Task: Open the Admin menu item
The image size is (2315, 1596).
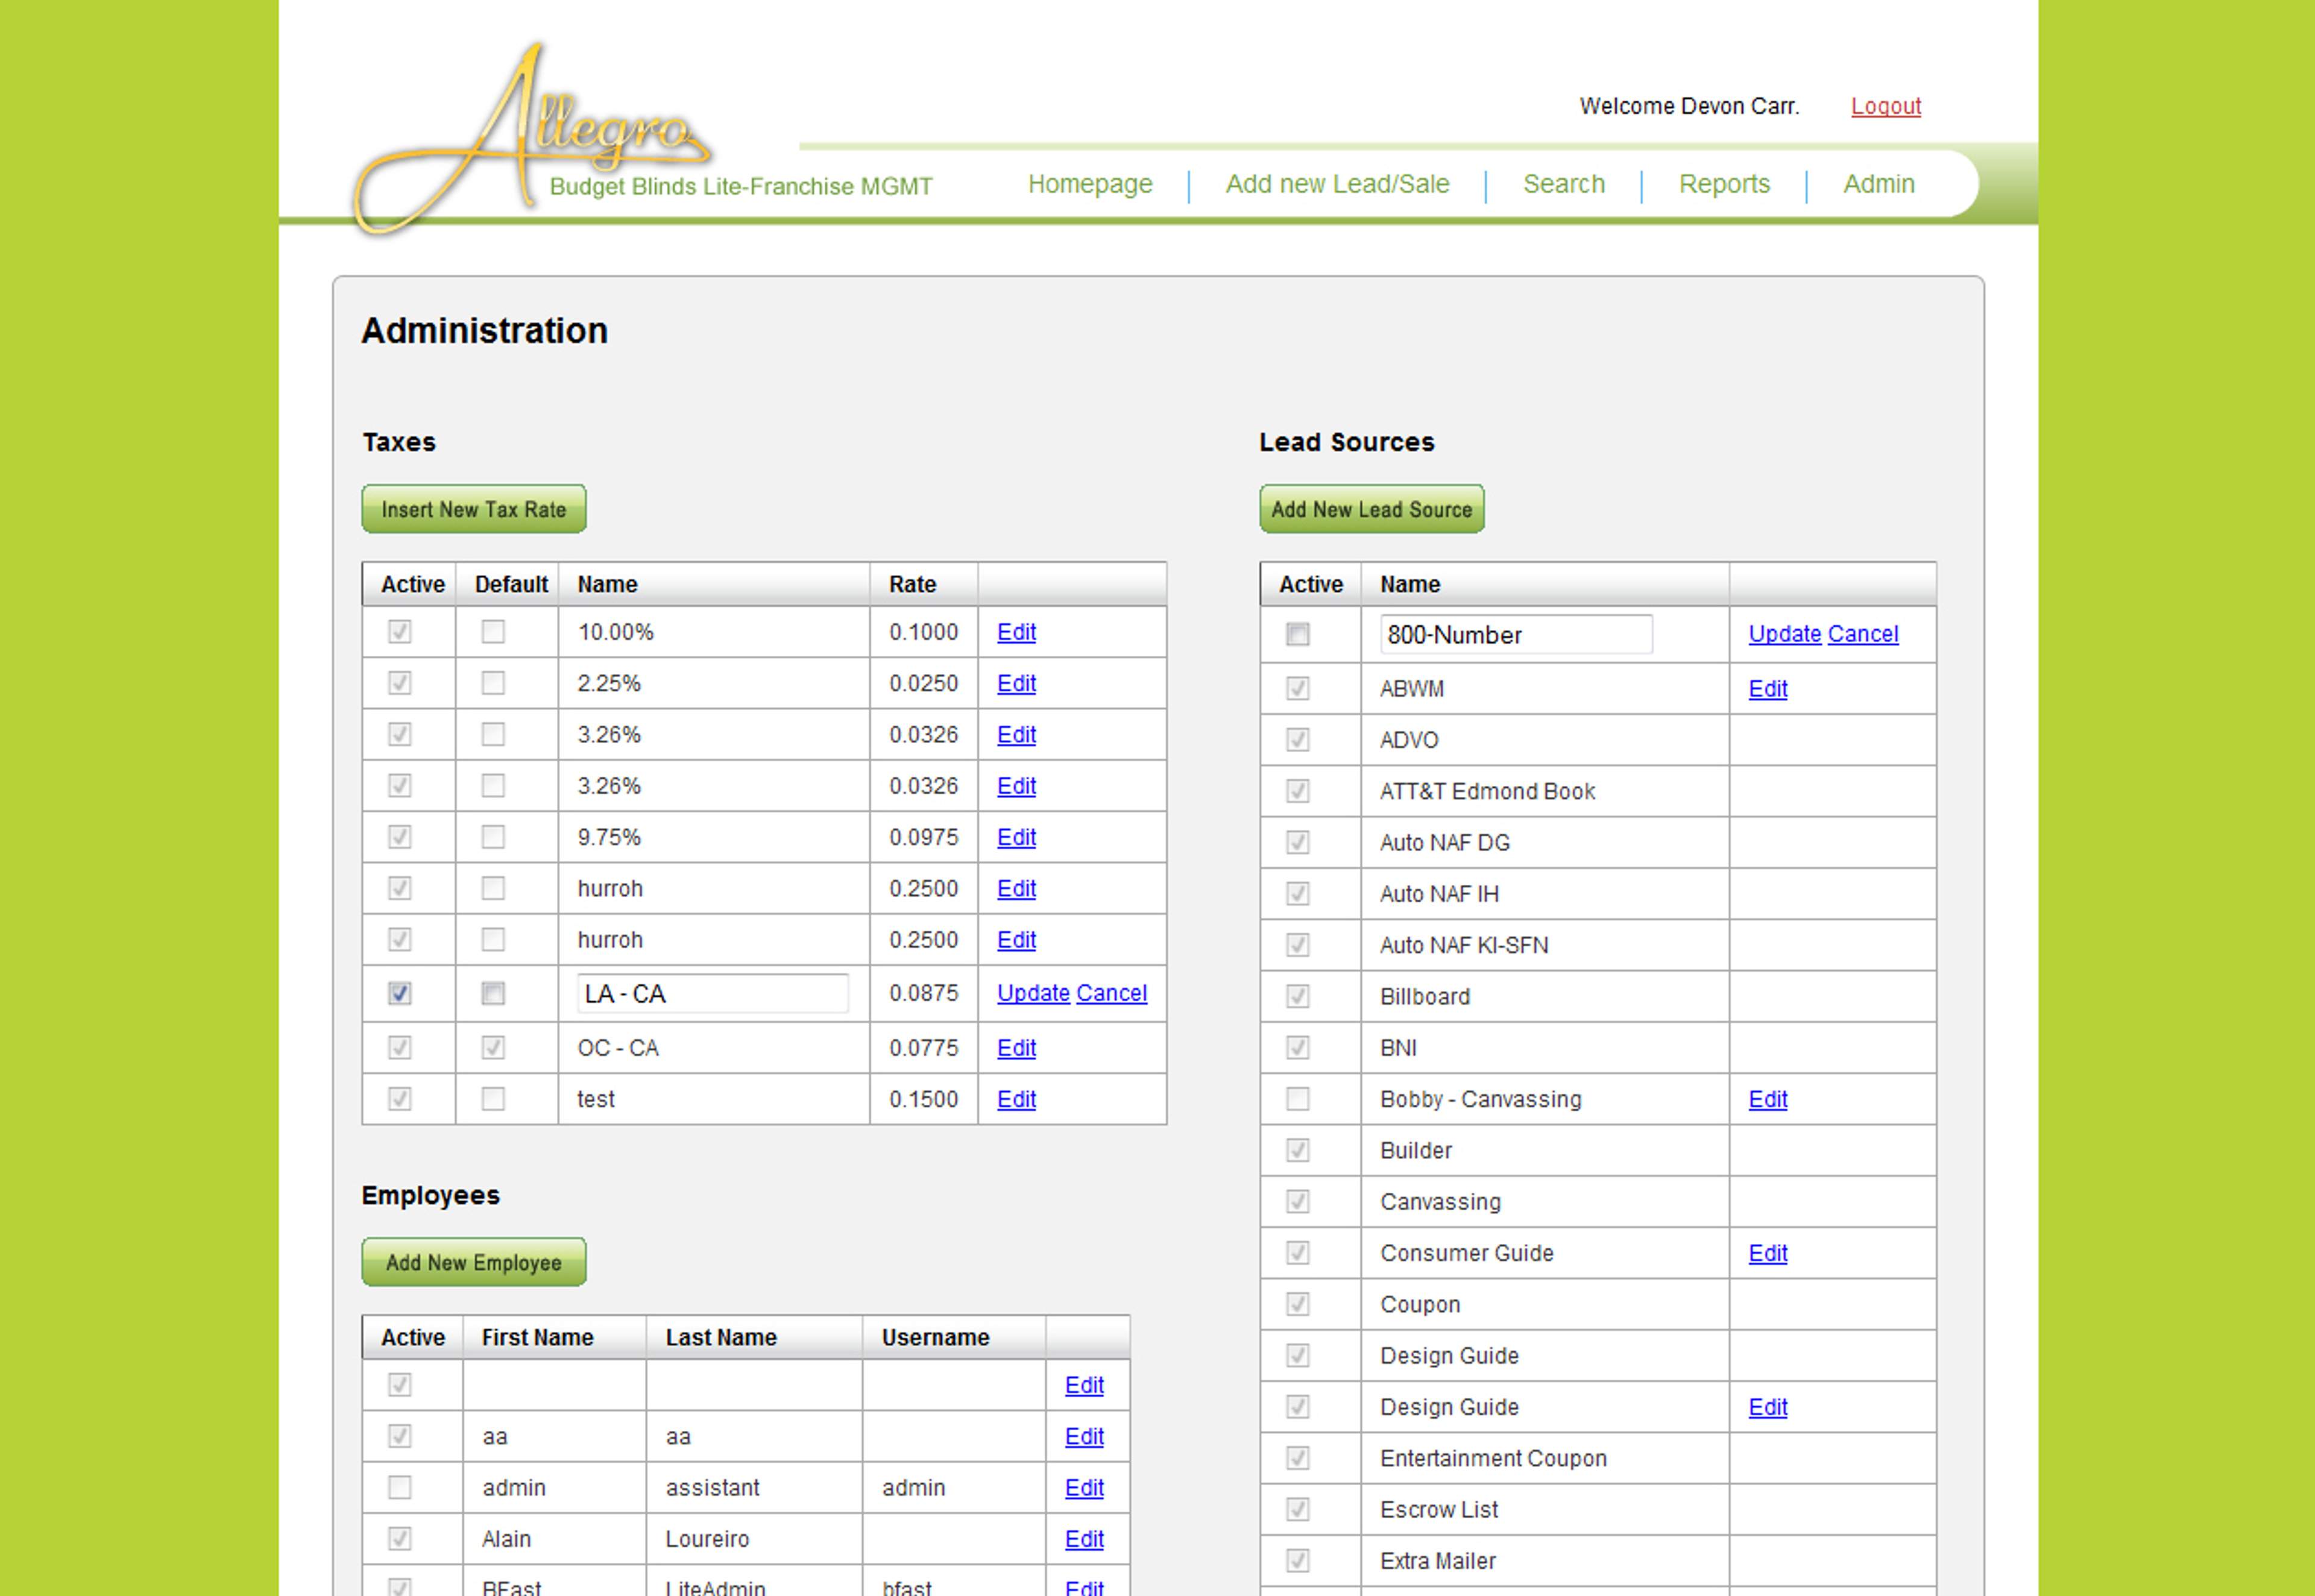Action: (1879, 184)
